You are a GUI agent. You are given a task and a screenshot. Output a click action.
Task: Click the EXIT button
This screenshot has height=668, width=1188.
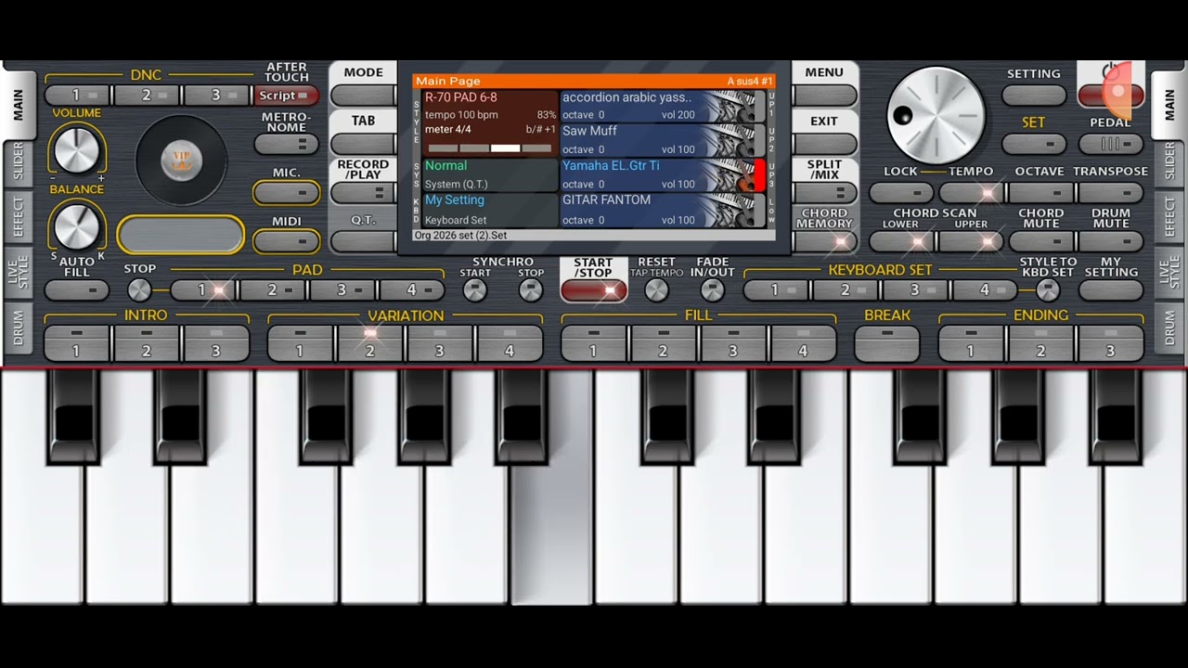tap(824, 144)
